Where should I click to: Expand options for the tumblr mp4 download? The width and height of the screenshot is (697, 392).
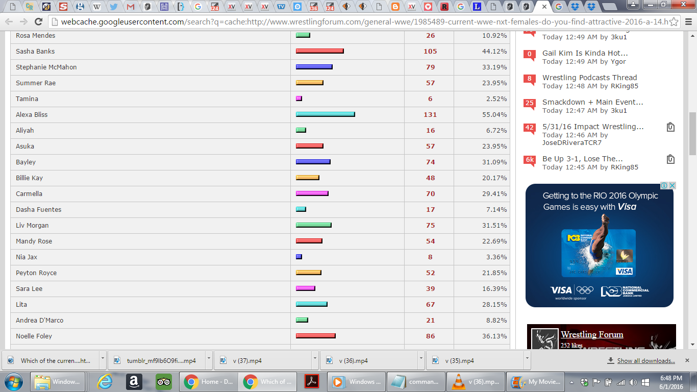tap(209, 360)
